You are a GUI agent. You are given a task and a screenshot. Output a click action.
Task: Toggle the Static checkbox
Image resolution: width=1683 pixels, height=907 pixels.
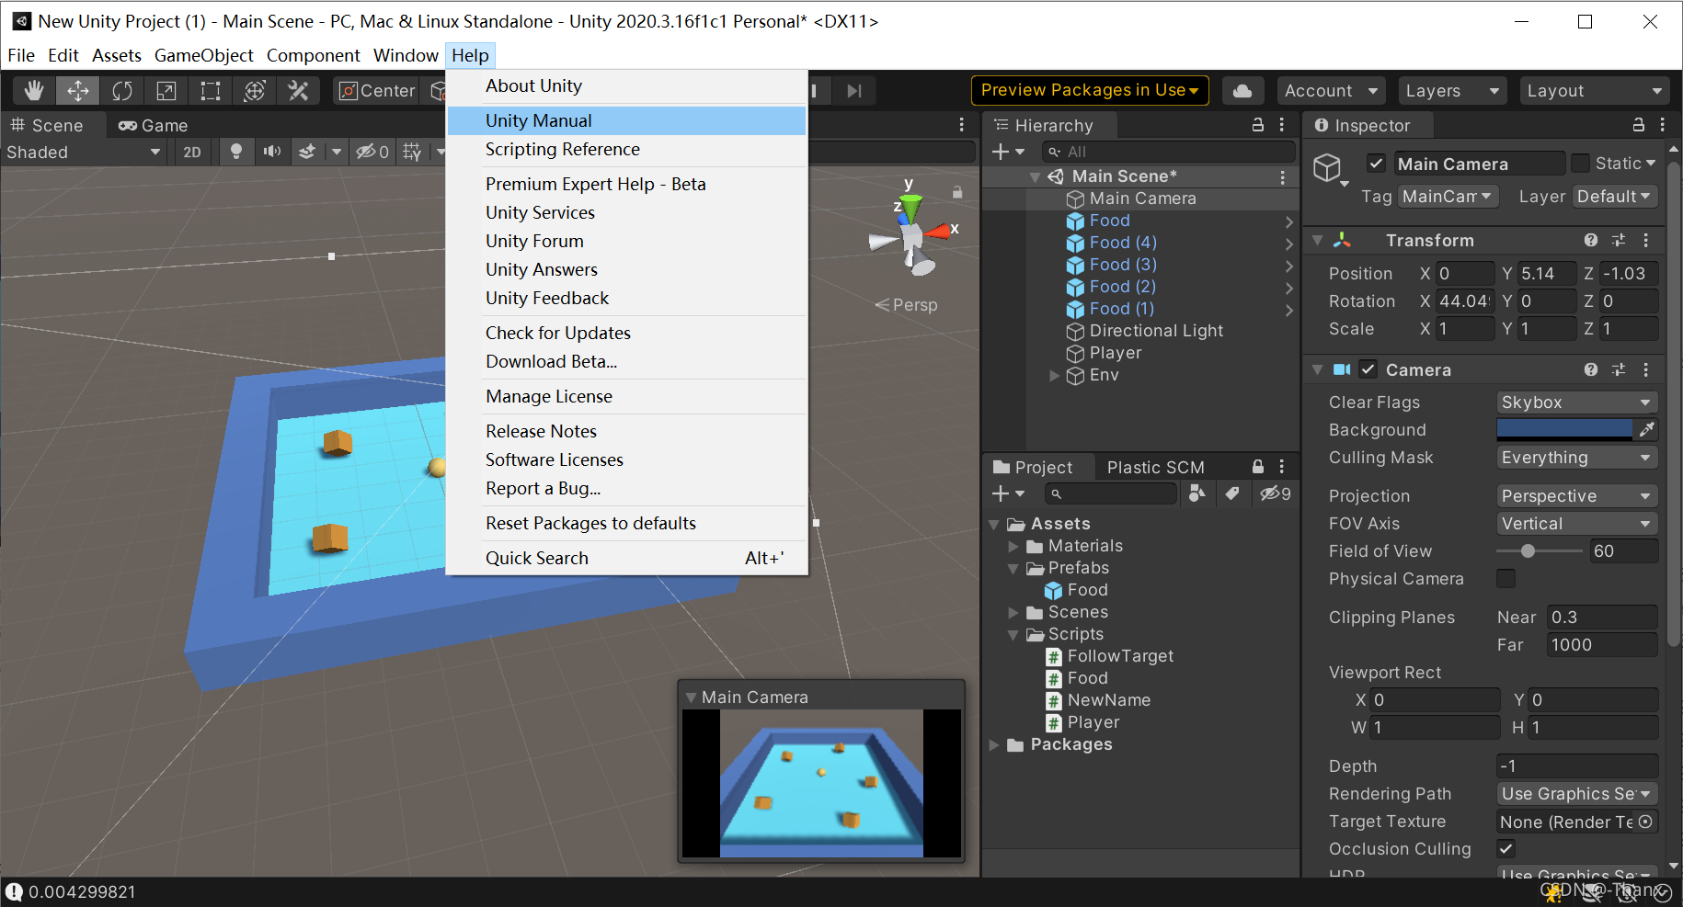point(1580,164)
